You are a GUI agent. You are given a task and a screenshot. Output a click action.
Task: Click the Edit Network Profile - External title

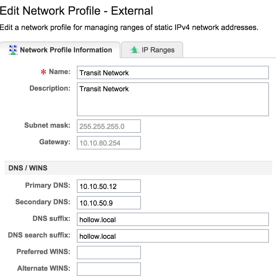77,11
